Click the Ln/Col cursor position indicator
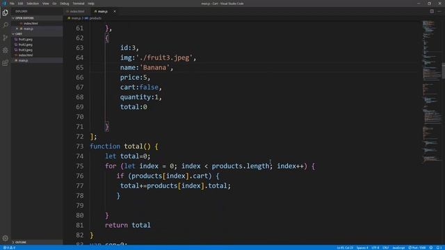 [x=345, y=248]
